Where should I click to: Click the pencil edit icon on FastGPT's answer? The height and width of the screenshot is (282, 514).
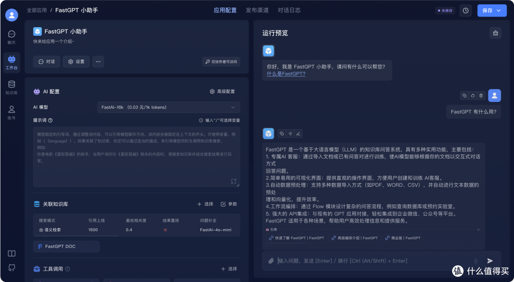point(298,134)
